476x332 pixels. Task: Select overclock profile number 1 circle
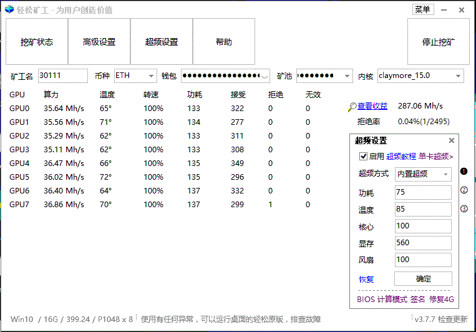click(464, 172)
